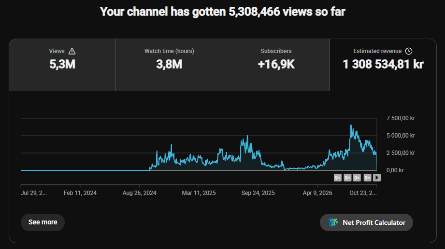This screenshot has height=249, width=445.
Task: Click the See more button
Action: [x=43, y=222]
